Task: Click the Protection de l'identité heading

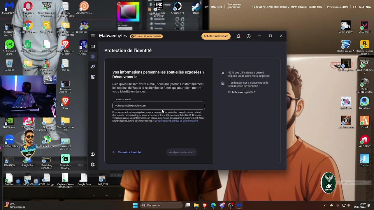Action: pos(128,50)
